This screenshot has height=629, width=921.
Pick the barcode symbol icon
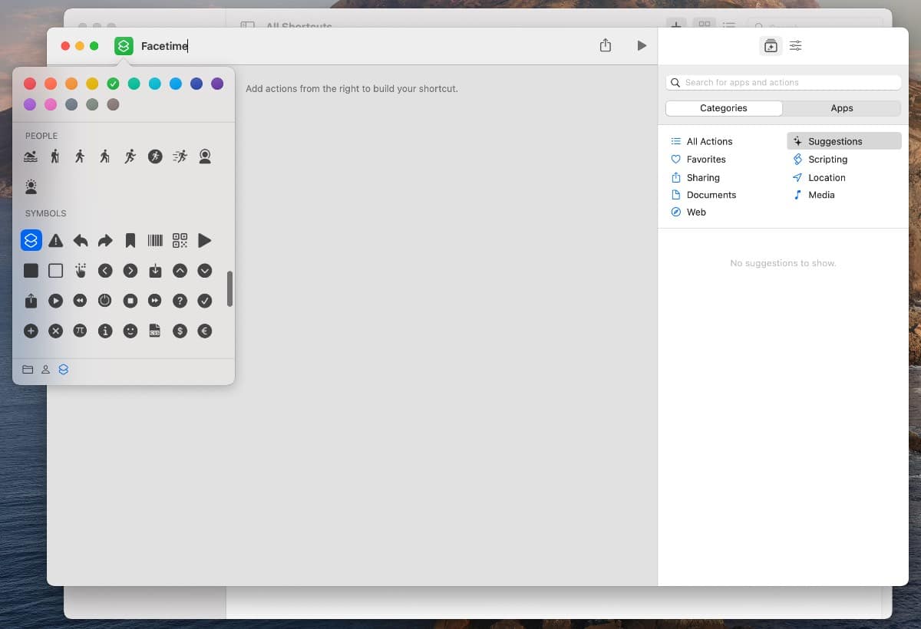click(155, 241)
